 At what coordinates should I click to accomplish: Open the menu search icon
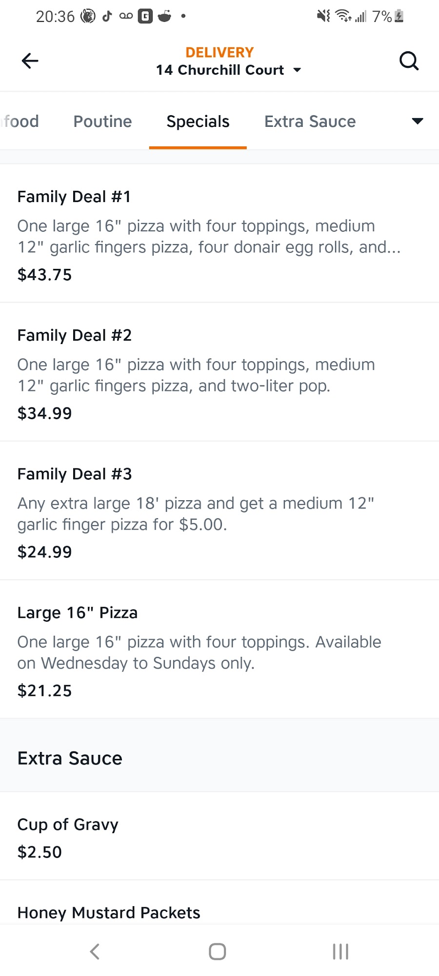(x=409, y=61)
